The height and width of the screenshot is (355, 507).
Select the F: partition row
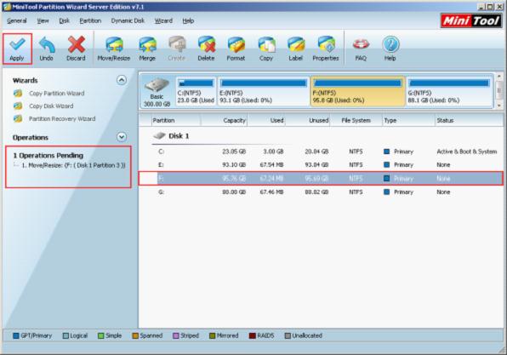pos(321,178)
